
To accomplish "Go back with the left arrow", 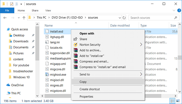I will click(5, 18).
